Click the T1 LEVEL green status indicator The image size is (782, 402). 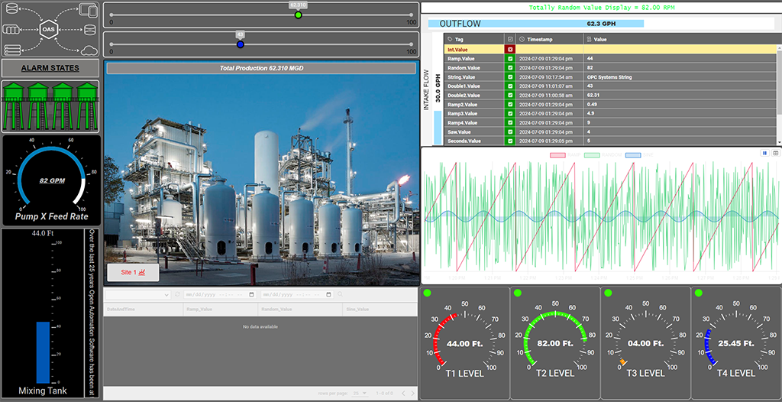[x=428, y=293]
